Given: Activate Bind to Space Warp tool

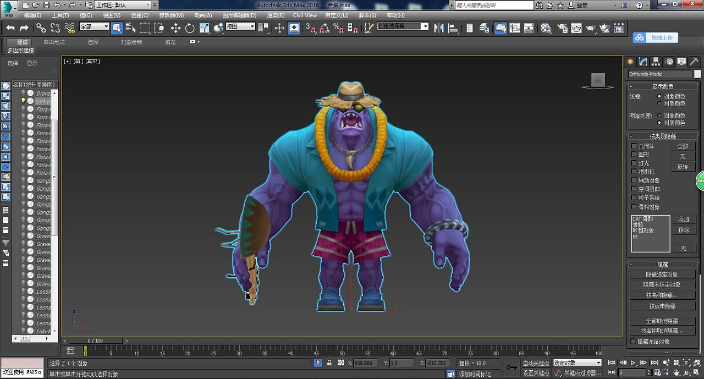Looking at the screenshot, I should (x=70, y=28).
